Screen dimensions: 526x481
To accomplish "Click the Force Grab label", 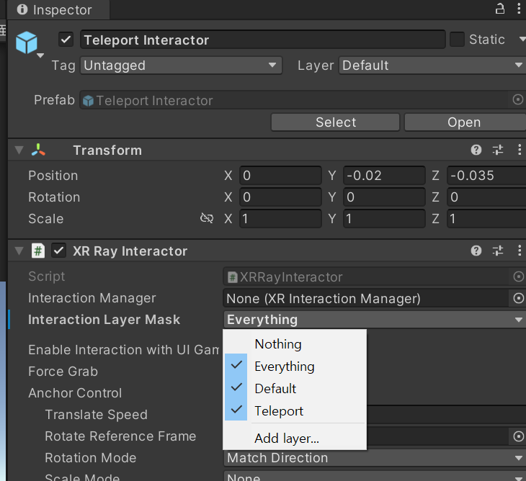I will tap(63, 372).
